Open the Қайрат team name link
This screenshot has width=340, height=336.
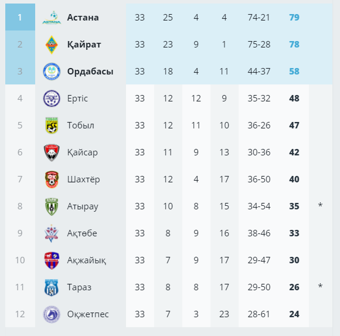point(84,45)
